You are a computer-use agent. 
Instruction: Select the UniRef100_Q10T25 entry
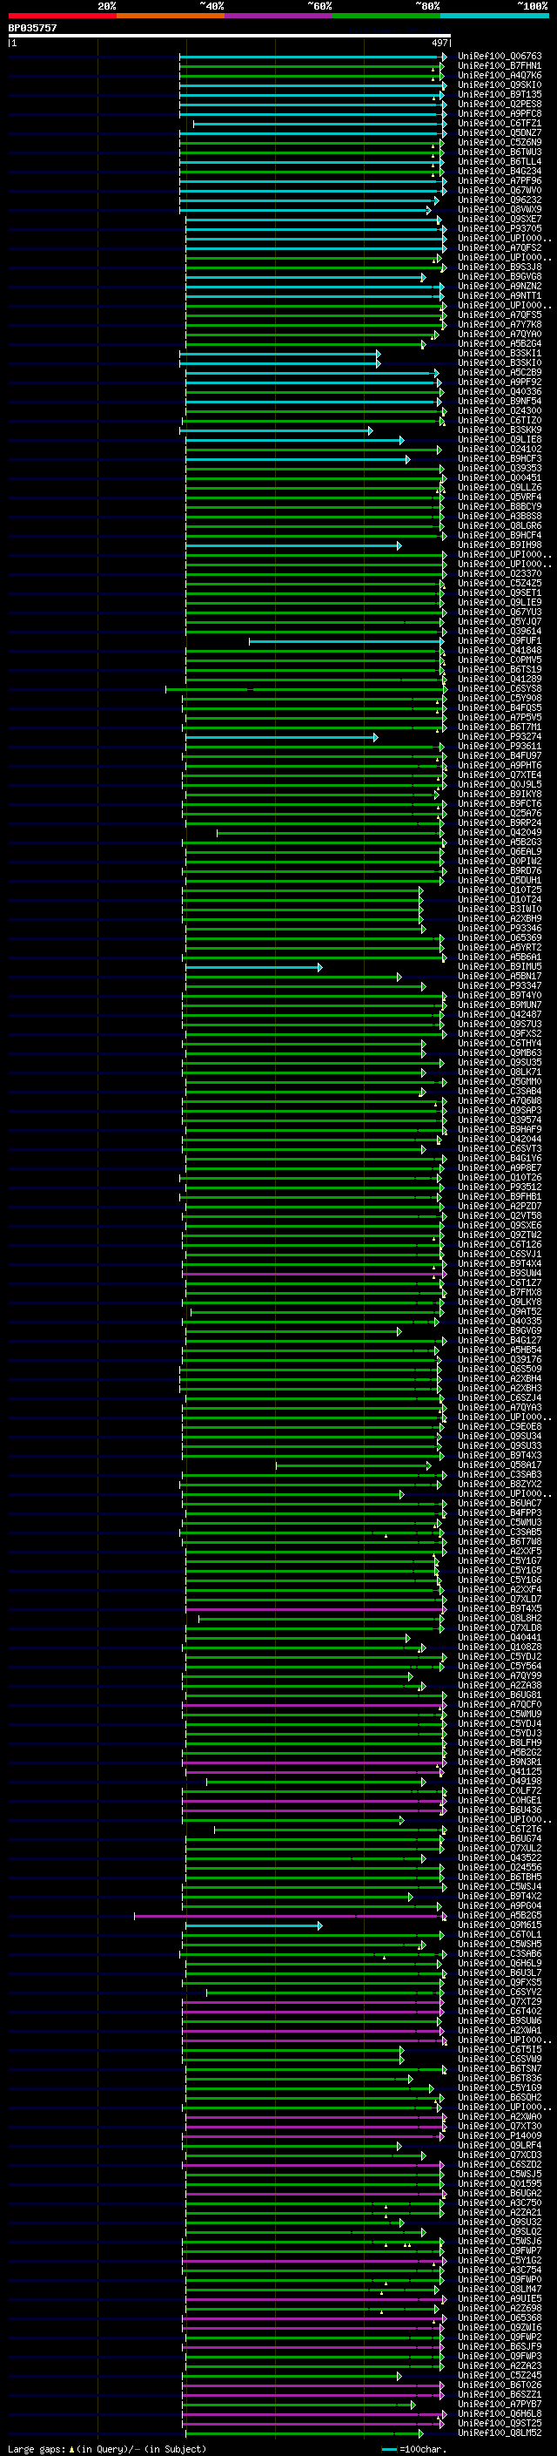coord(500,890)
